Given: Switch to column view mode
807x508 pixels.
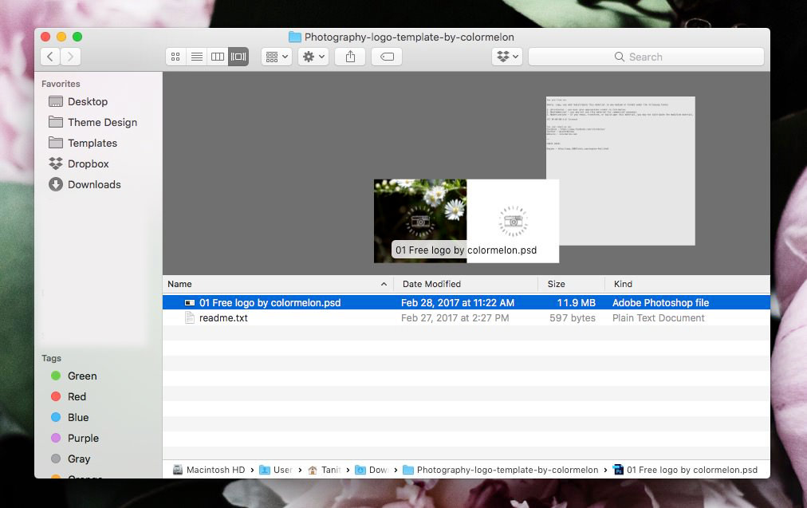Looking at the screenshot, I should 217,57.
